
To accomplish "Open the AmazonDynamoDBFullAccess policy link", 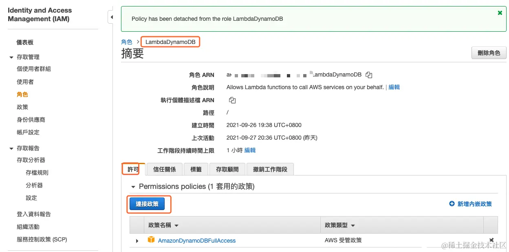I will (197, 241).
